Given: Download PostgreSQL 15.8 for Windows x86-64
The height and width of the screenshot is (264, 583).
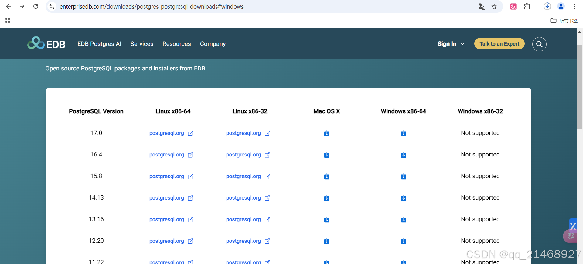Looking at the screenshot, I should 403,177.
